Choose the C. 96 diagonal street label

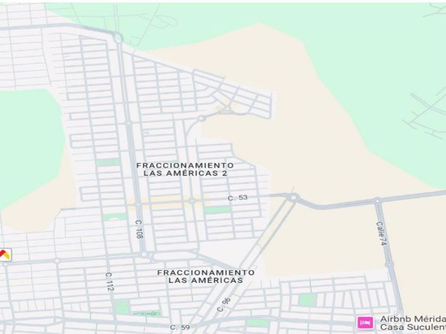224,305
